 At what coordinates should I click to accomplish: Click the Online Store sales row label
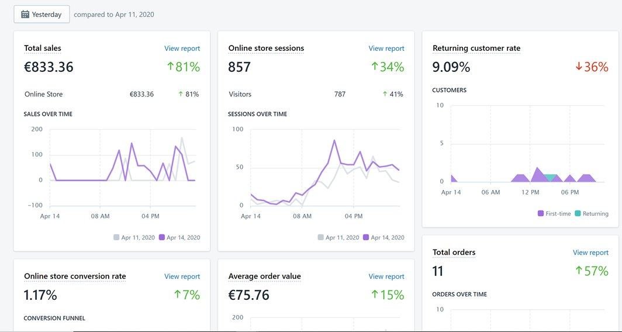pyautogui.click(x=44, y=95)
